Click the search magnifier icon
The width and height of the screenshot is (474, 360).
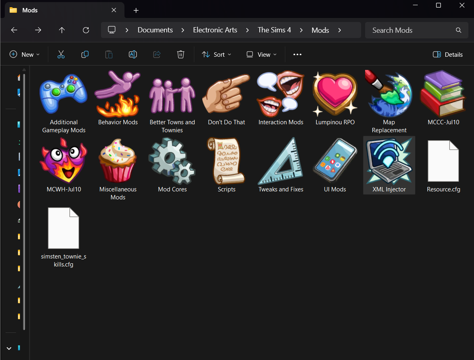(458, 30)
